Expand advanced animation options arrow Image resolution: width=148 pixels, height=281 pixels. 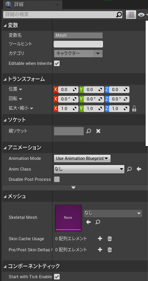(73, 188)
